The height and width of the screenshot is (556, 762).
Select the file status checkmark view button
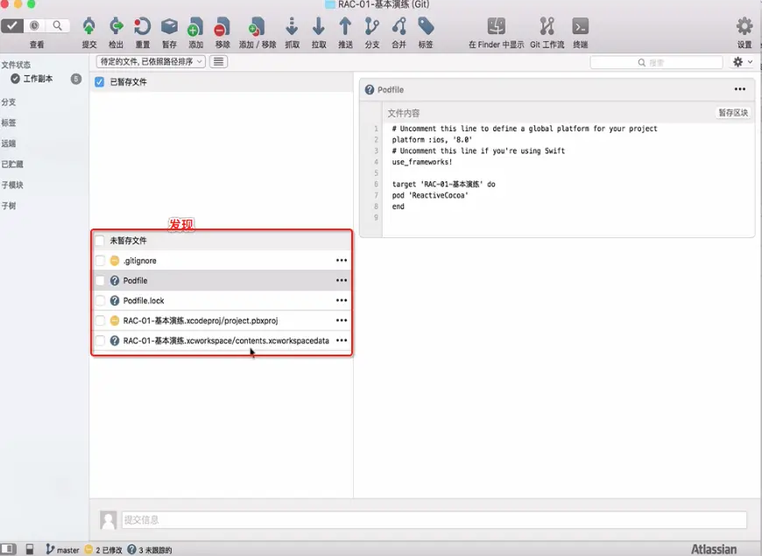[12, 25]
